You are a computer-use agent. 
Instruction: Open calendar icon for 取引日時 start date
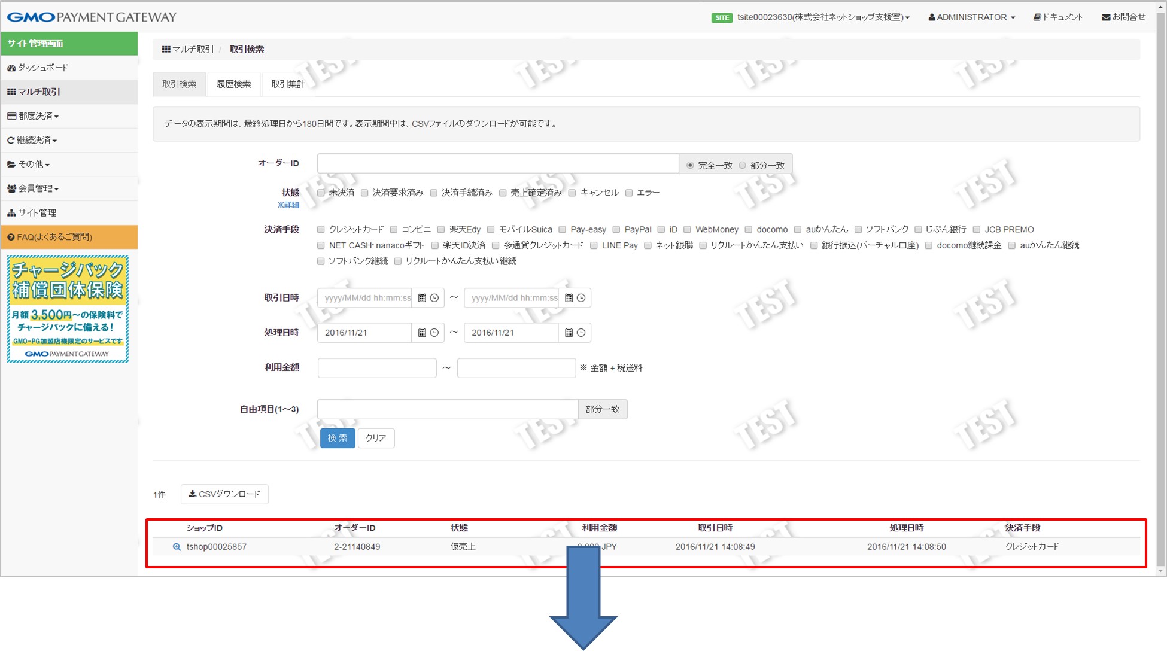[x=422, y=298]
